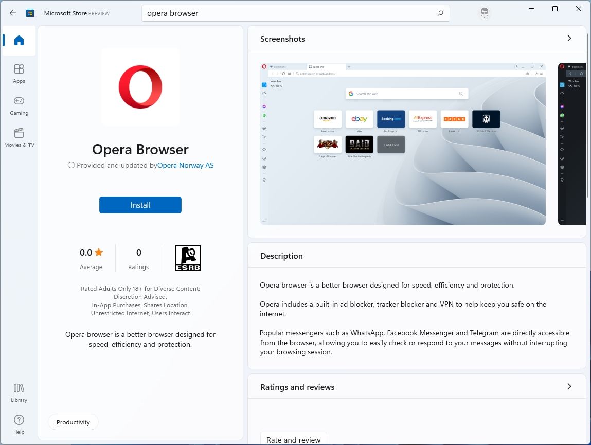Select the Productivity category tag
The width and height of the screenshot is (591, 445).
pyautogui.click(x=73, y=422)
